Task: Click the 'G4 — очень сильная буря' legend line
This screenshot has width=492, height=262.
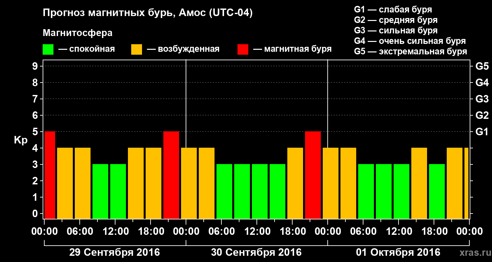Action: click(410, 41)
